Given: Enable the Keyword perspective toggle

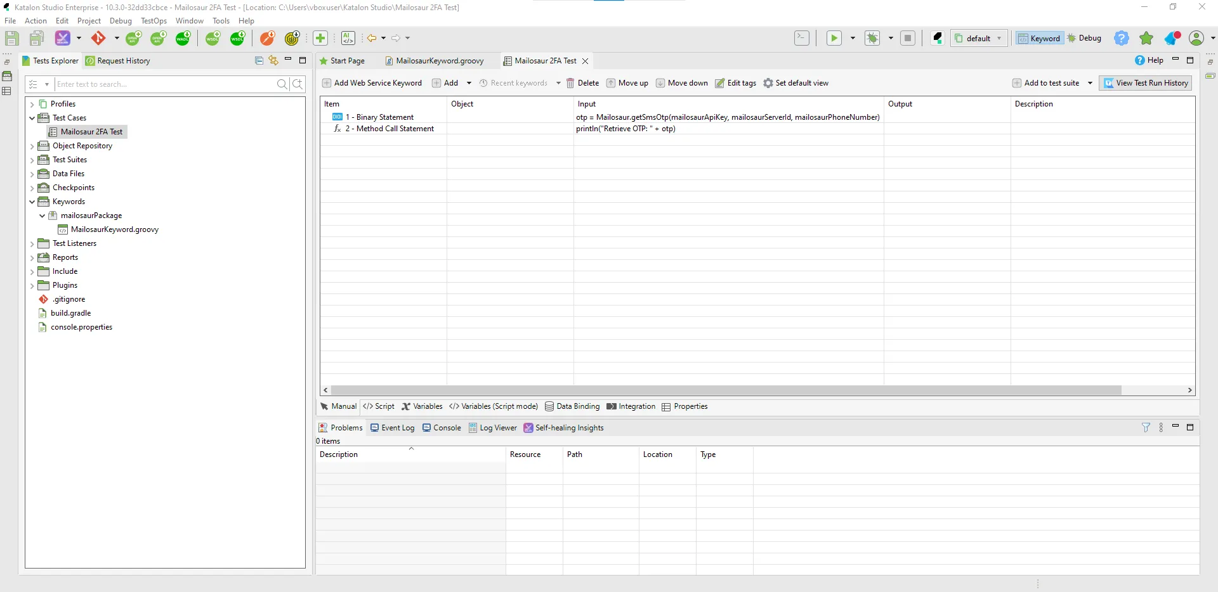Looking at the screenshot, I should (x=1038, y=38).
